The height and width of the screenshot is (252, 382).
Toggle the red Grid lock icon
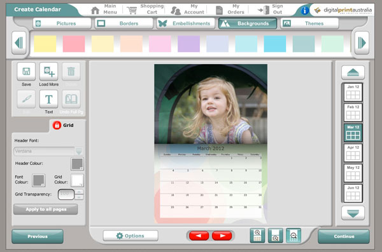[57, 126]
